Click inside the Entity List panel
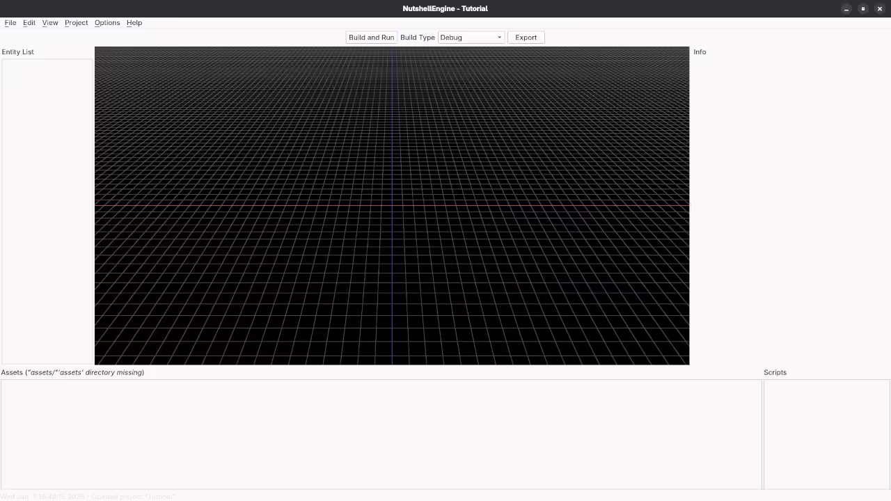The height and width of the screenshot is (501, 891). pyautogui.click(x=47, y=209)
